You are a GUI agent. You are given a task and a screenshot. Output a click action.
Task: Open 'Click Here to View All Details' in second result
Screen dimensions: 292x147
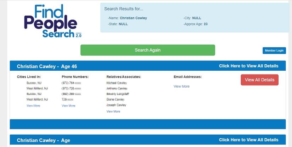pyautogui.click(x=248, y=140)
